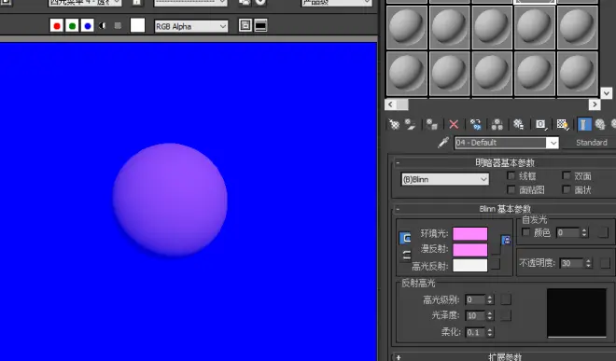Adjust the 柔化 spinner arrows
616x361 pixels.
[x=489, y=332]
